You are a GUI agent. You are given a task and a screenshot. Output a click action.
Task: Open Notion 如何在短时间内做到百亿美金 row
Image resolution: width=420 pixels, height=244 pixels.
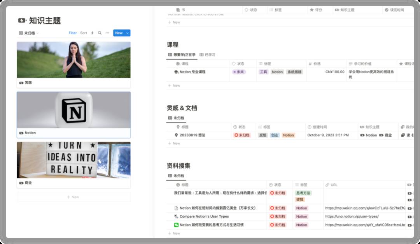pyautogui.click(x=217, y=208)
